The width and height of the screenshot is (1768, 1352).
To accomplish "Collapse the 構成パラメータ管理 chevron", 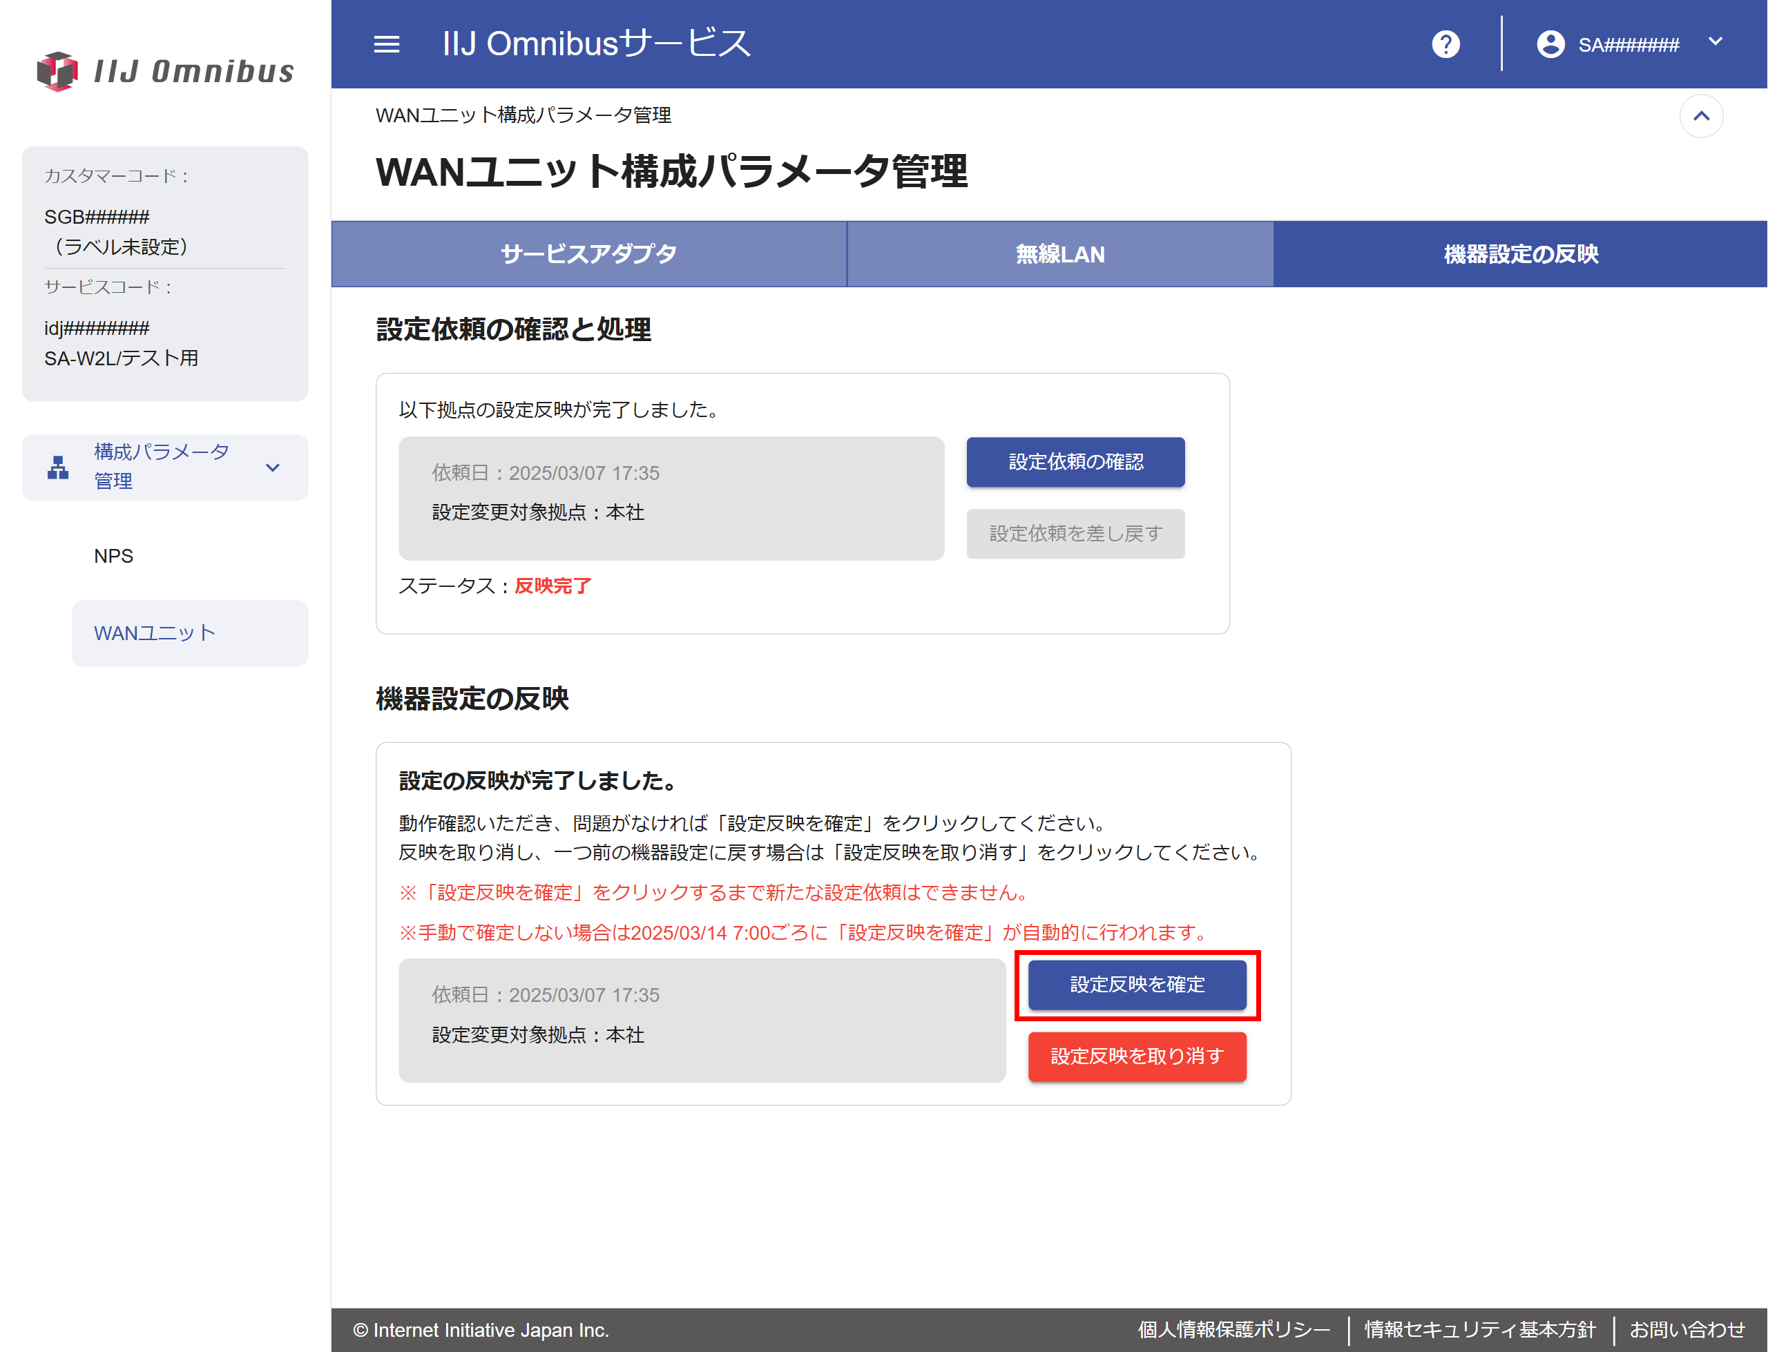I will click(x=273, y=467).
